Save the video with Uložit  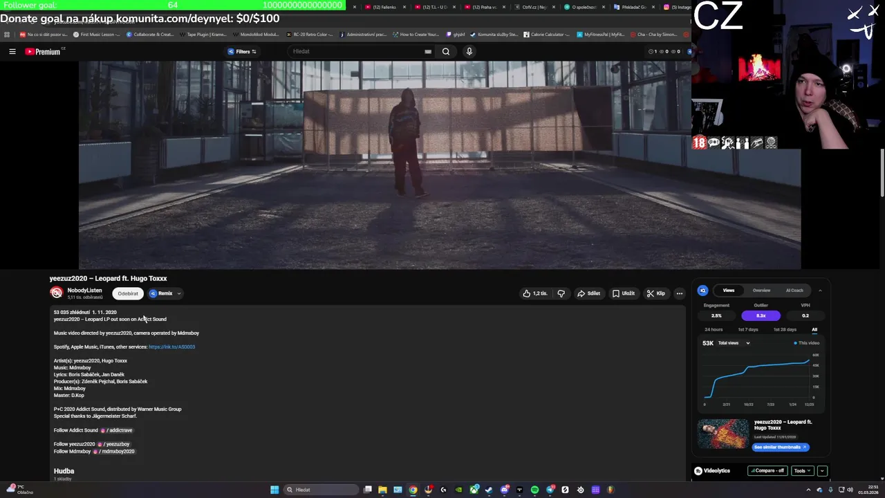(624, 293)
